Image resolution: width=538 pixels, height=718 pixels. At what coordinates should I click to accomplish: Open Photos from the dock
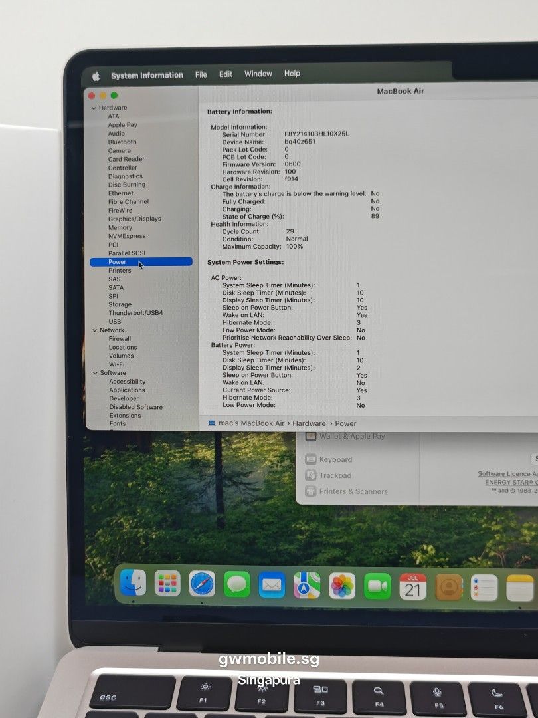coord(342,586)
